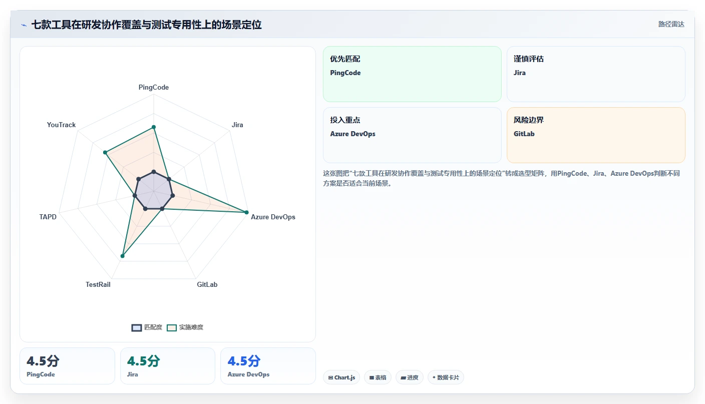
Task: Click the green YouTrack data point
Action: point(105,152)
